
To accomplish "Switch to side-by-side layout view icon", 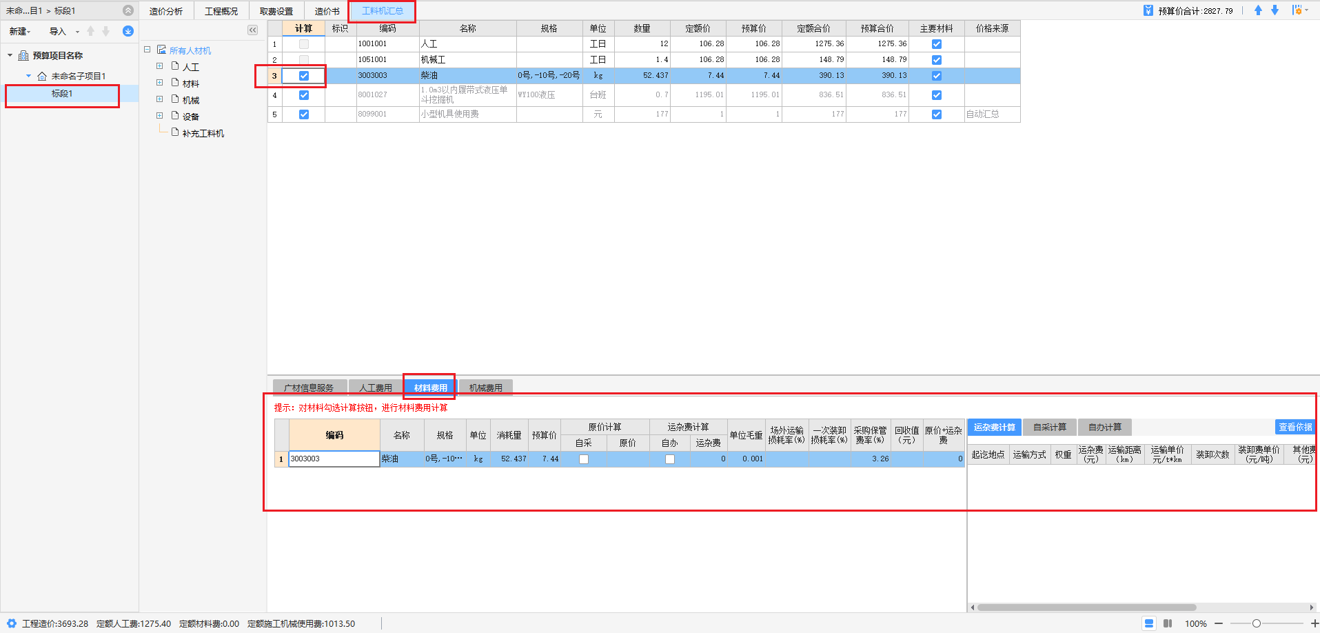I will click(x=1168, y=623).
